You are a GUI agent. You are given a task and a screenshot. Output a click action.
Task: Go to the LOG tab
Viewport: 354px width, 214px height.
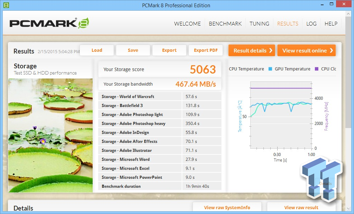pos(311,24)
